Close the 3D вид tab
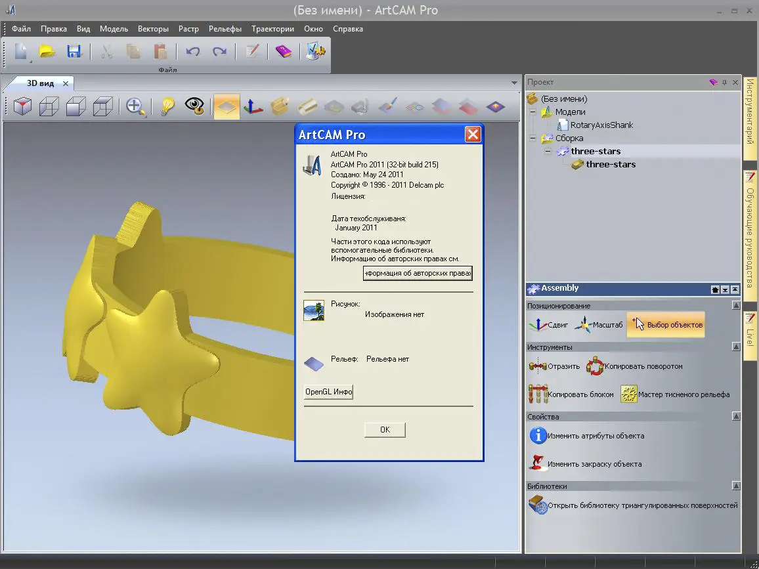This screenshot has width=759, height=569. point(66,84)
